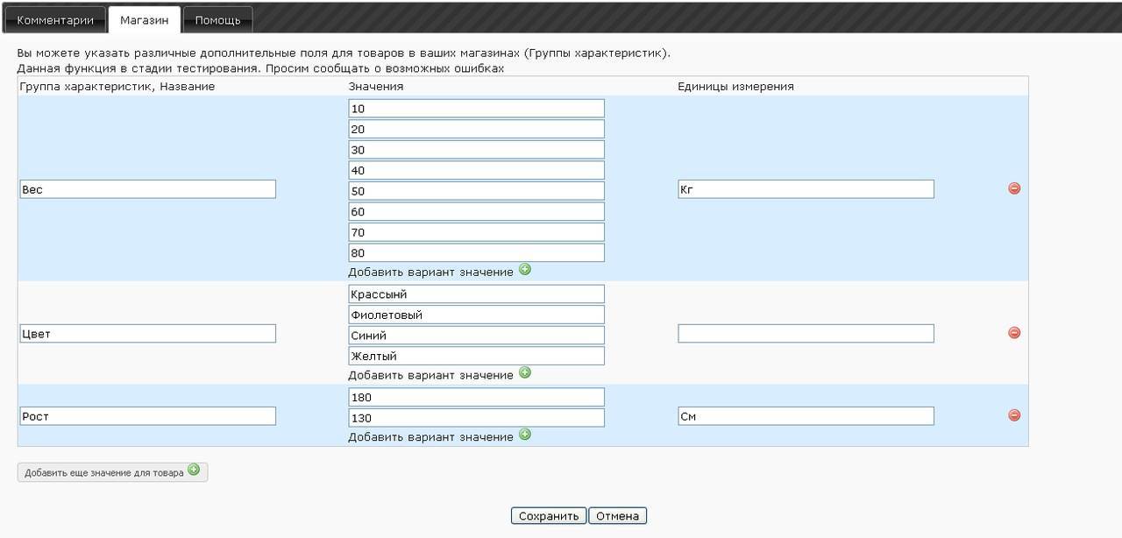Delete the Цвет characteristic group row

pos(1014,333)
